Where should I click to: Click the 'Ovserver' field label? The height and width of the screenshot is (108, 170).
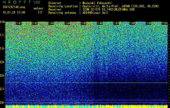[x=55, y=3]
